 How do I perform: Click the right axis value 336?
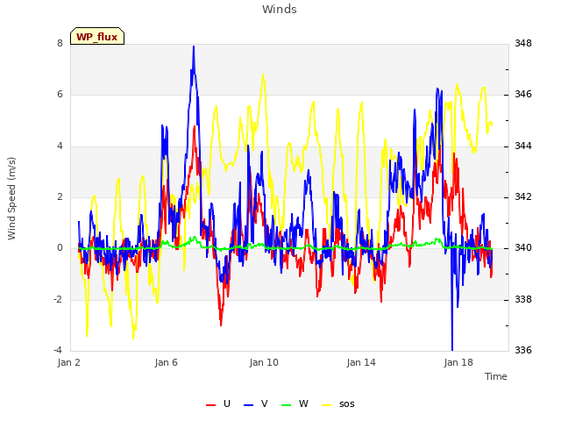coord(523,350)
